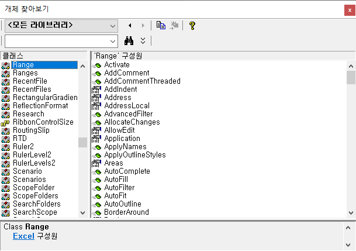Select ScopeFolders in the class list
The height and width of the screenshot is (251, 356).
pos(36,195)
